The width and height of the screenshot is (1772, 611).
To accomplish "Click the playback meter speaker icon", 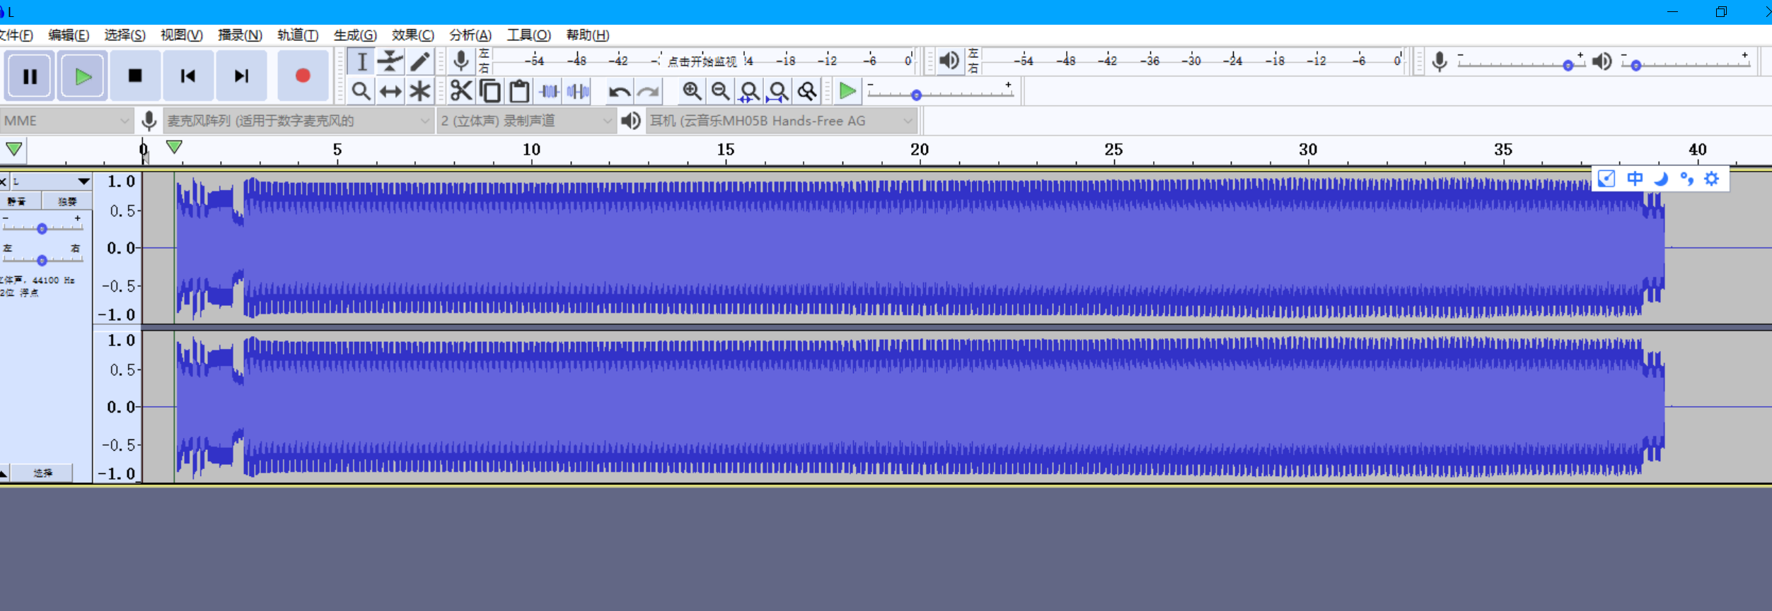I will pyautogui.click(x=949, y=61).
